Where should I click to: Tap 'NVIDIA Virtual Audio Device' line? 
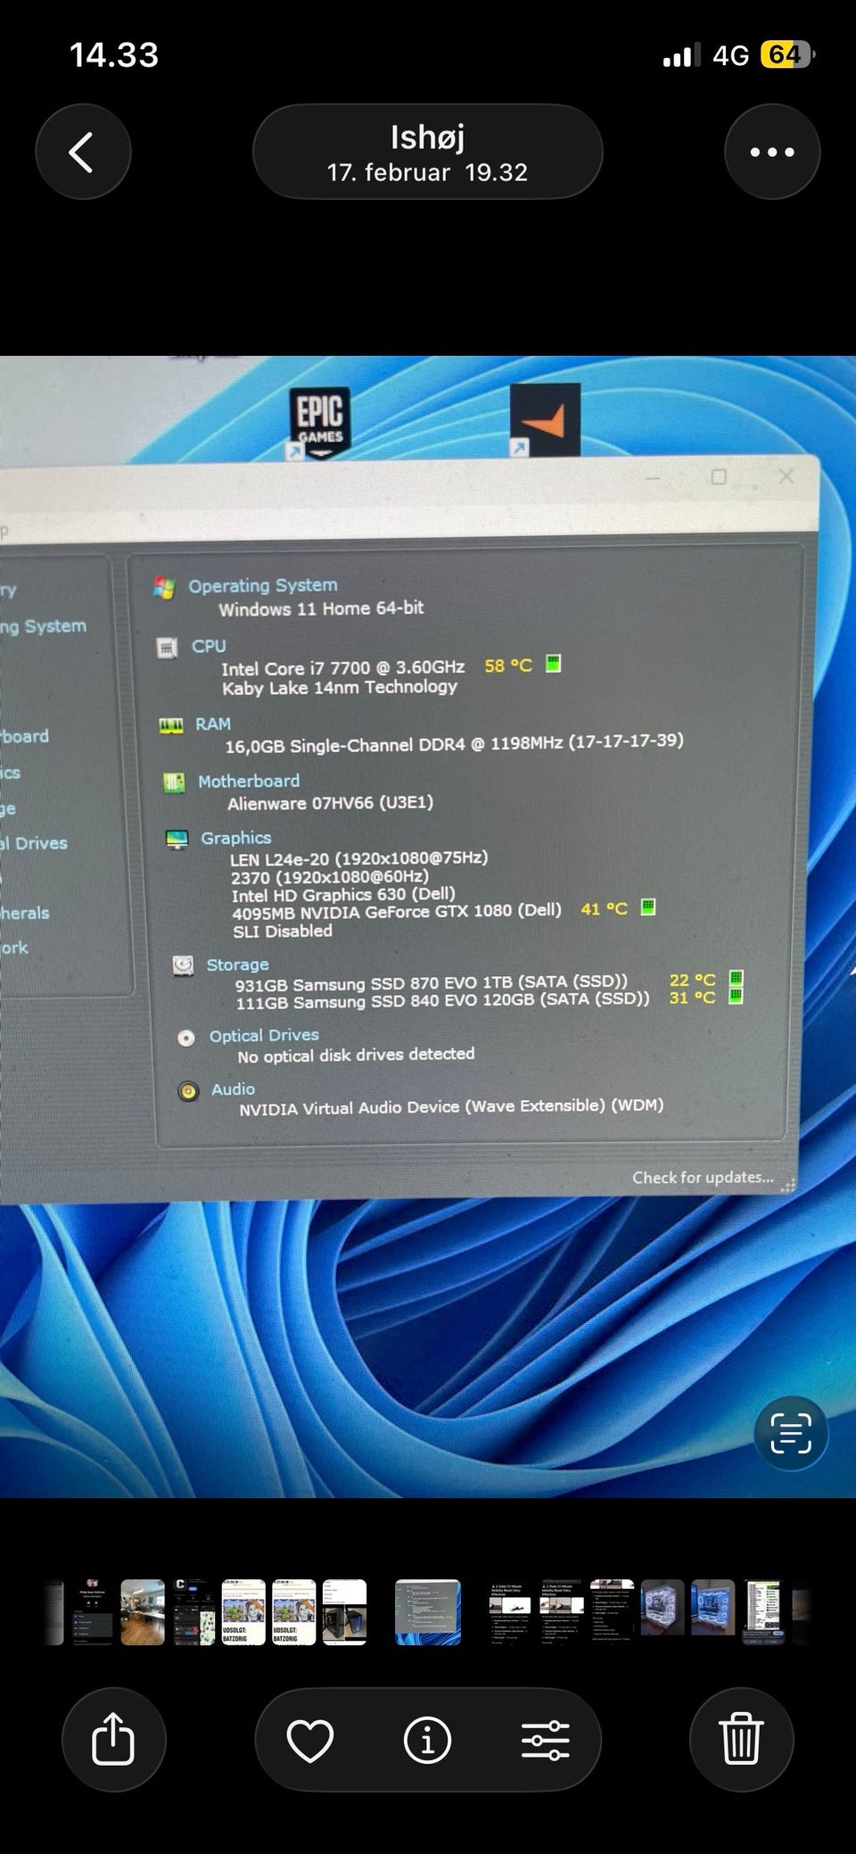451,1106
